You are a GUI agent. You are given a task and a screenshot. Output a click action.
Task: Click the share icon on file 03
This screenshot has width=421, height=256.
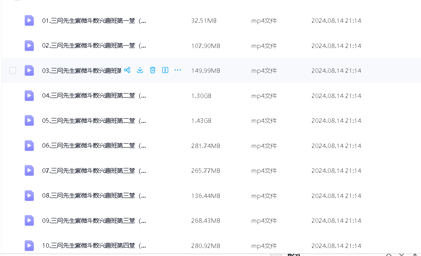tap(127, 70)
